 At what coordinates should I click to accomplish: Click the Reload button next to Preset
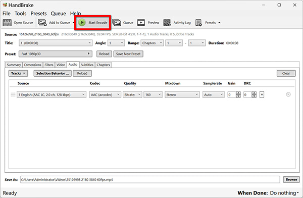click(x=104, y=54)
